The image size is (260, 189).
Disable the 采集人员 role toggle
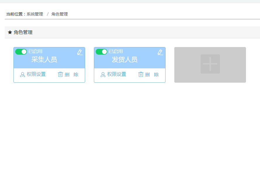pos(21,52)
